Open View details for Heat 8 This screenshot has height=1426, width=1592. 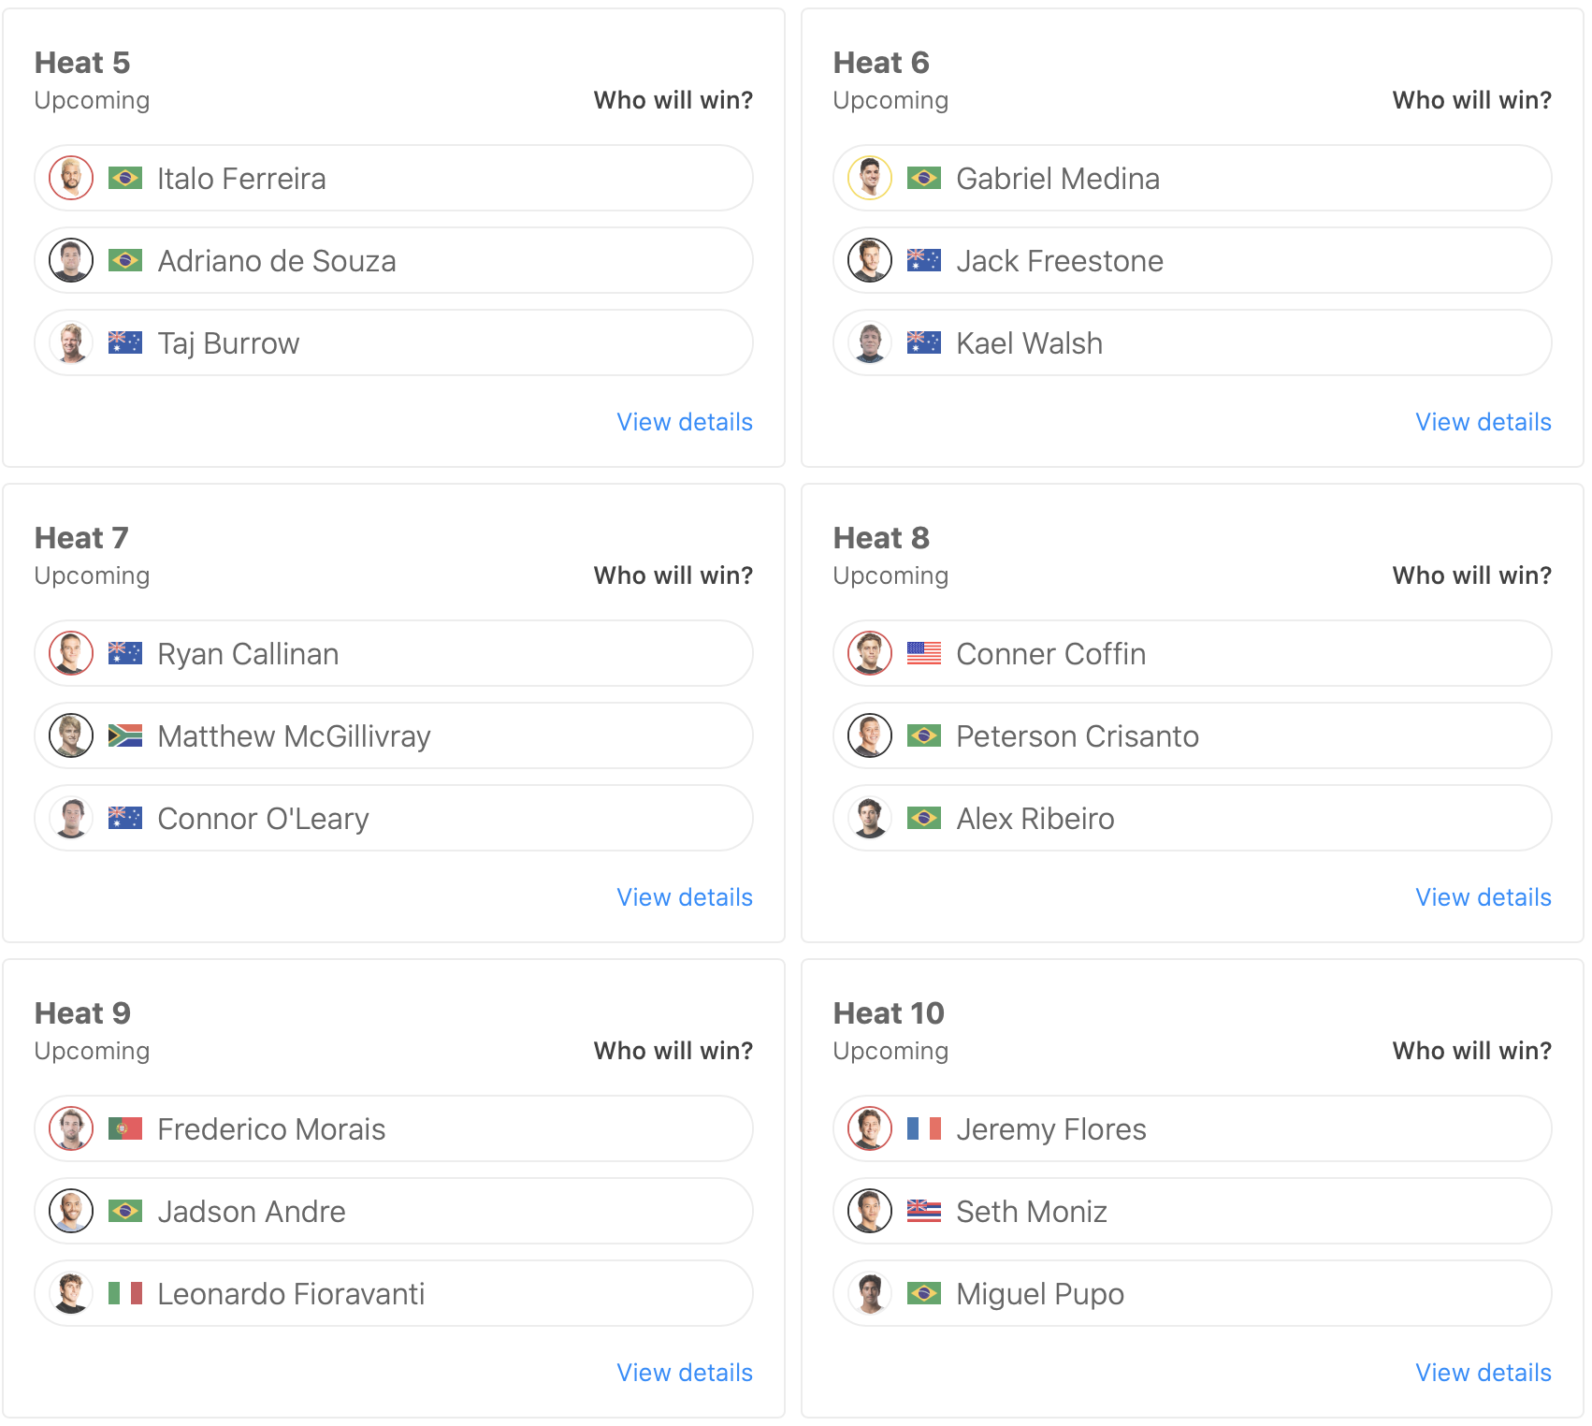tap(1483, 897)
